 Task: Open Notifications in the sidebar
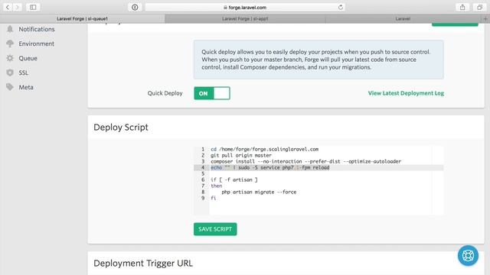click(37, 29)
